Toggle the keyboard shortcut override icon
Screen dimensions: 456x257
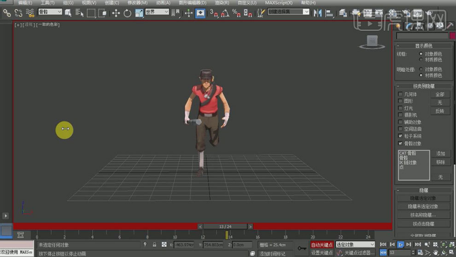pos(200,13)
